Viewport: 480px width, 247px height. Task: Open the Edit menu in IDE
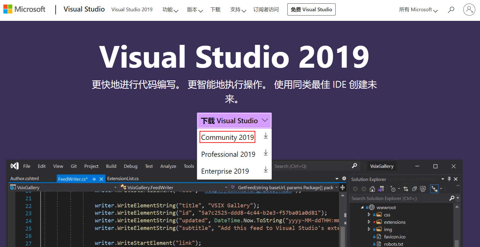[x=42, y=166]
